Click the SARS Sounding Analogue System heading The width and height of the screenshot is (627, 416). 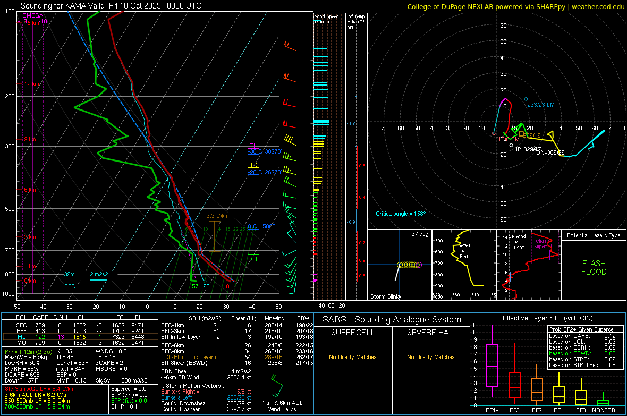pos(392,320)
